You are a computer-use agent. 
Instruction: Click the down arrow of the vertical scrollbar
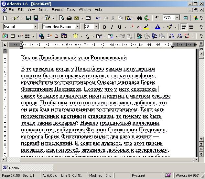[201, 139]
